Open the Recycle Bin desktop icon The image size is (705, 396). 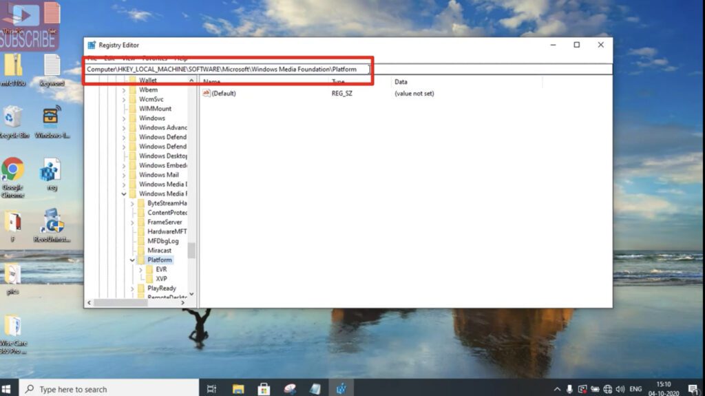12,117
